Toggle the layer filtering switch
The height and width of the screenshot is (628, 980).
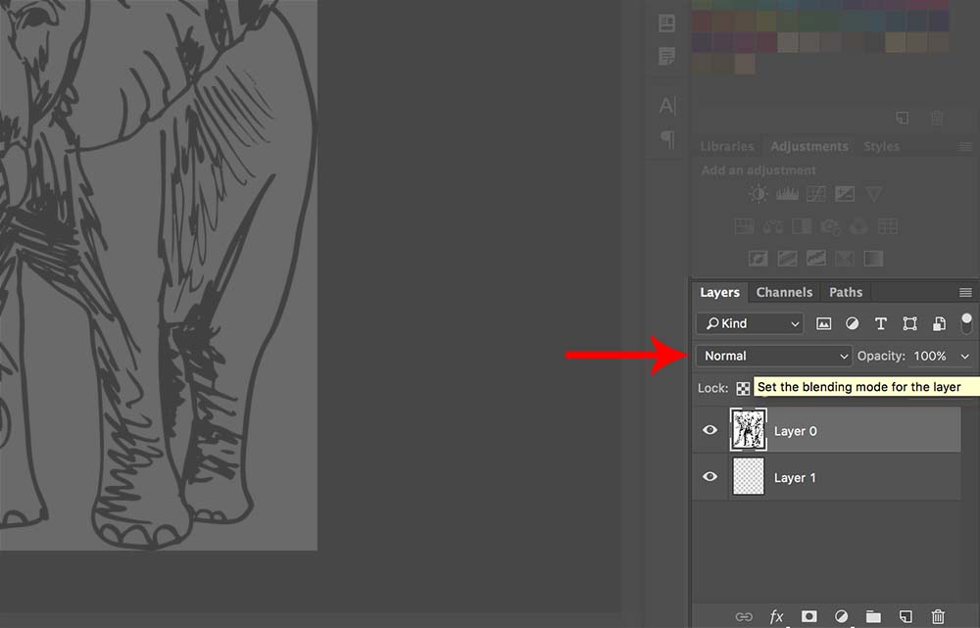pos(966,323)
